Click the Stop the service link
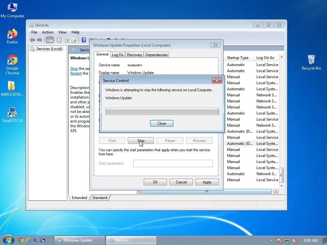327x245 pixels. pos(74,69)
